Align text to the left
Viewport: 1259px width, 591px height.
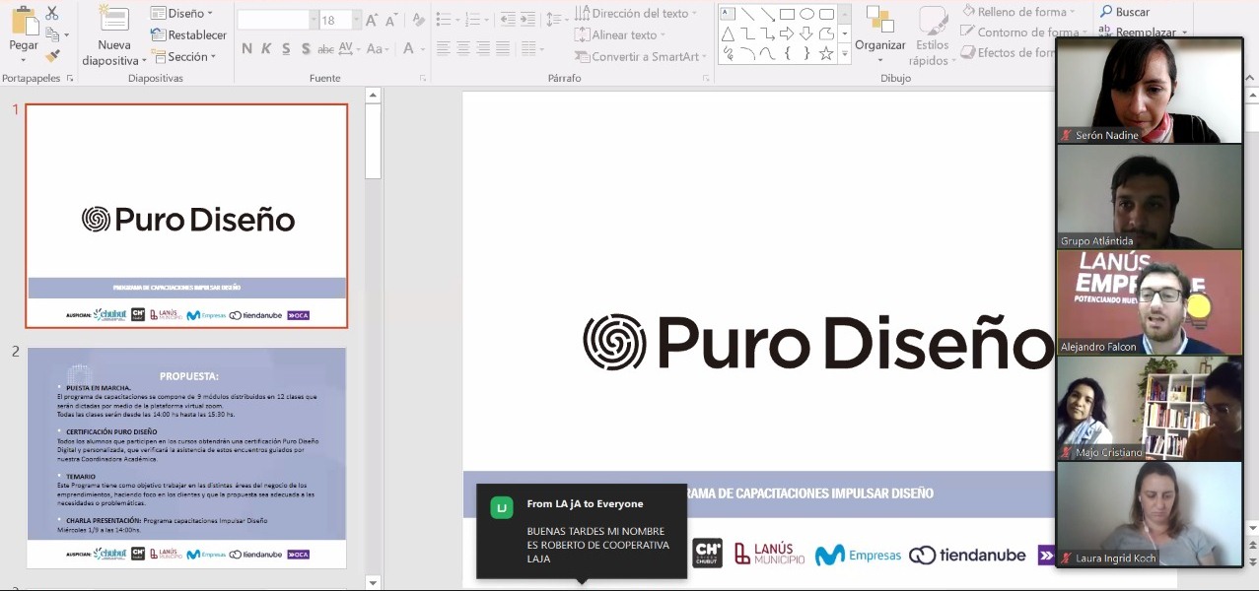(444, 48)
